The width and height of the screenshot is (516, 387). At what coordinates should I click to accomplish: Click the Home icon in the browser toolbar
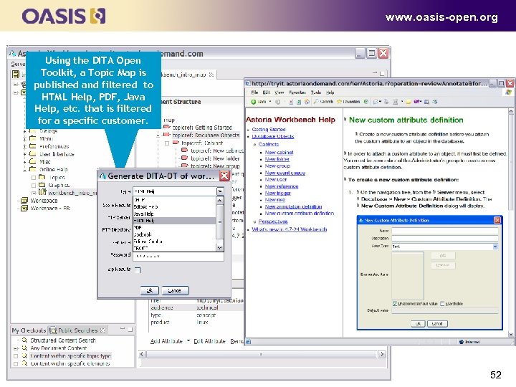click(307, 102)
